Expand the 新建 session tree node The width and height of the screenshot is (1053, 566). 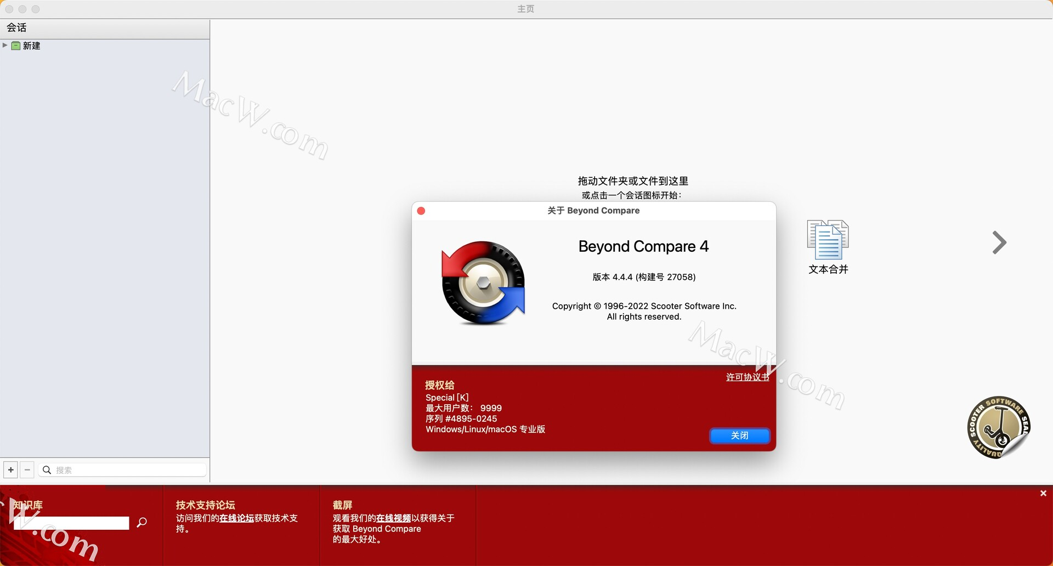tap(5, 46)
